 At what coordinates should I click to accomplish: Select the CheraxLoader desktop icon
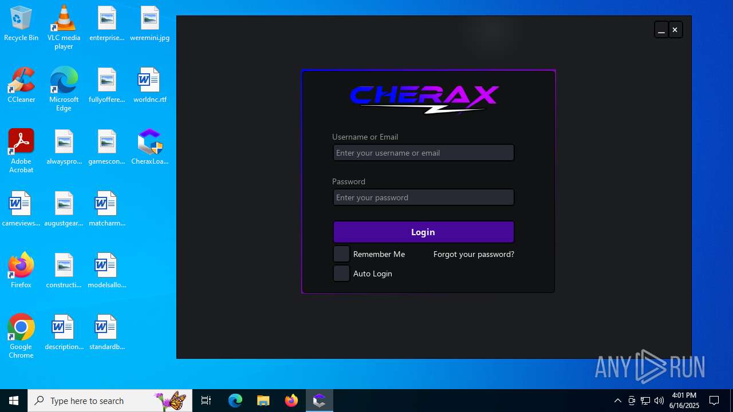[149, 148]
